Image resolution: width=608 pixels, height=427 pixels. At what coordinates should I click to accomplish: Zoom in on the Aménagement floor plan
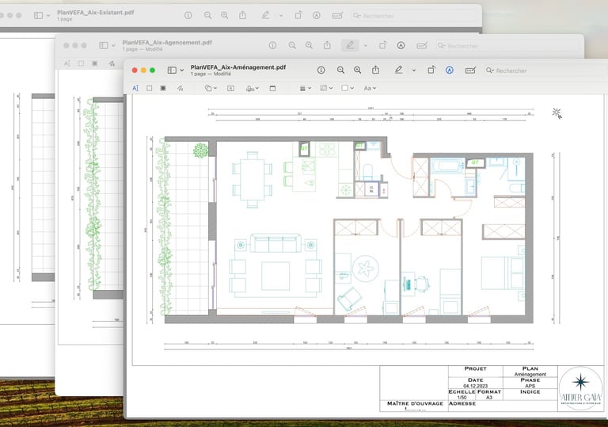[x=358, y=71]
